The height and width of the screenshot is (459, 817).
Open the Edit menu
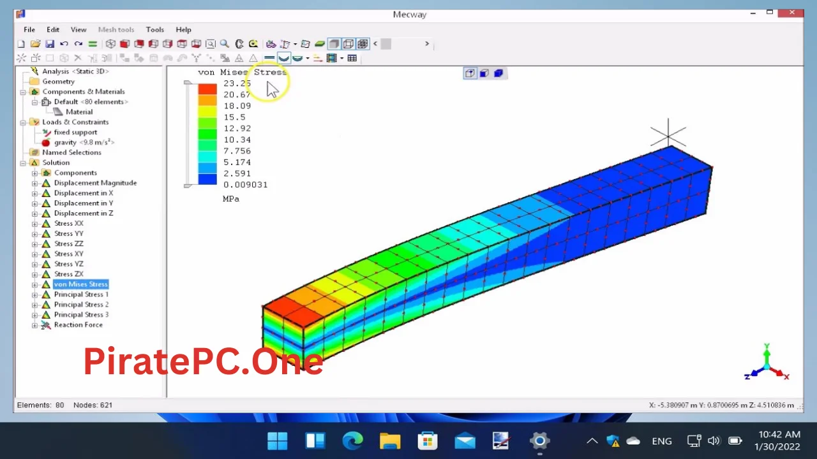53,29
